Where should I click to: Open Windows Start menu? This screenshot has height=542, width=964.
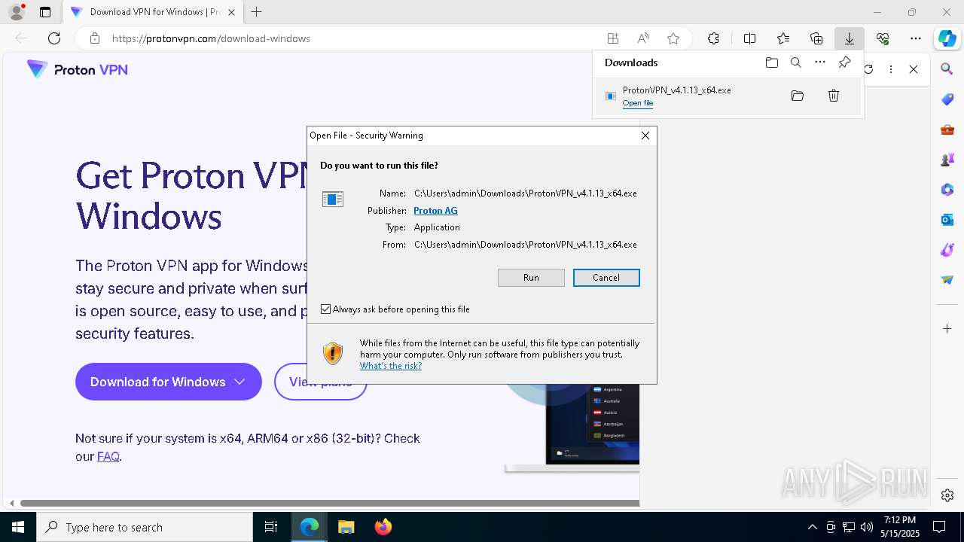tap(18, 527)
